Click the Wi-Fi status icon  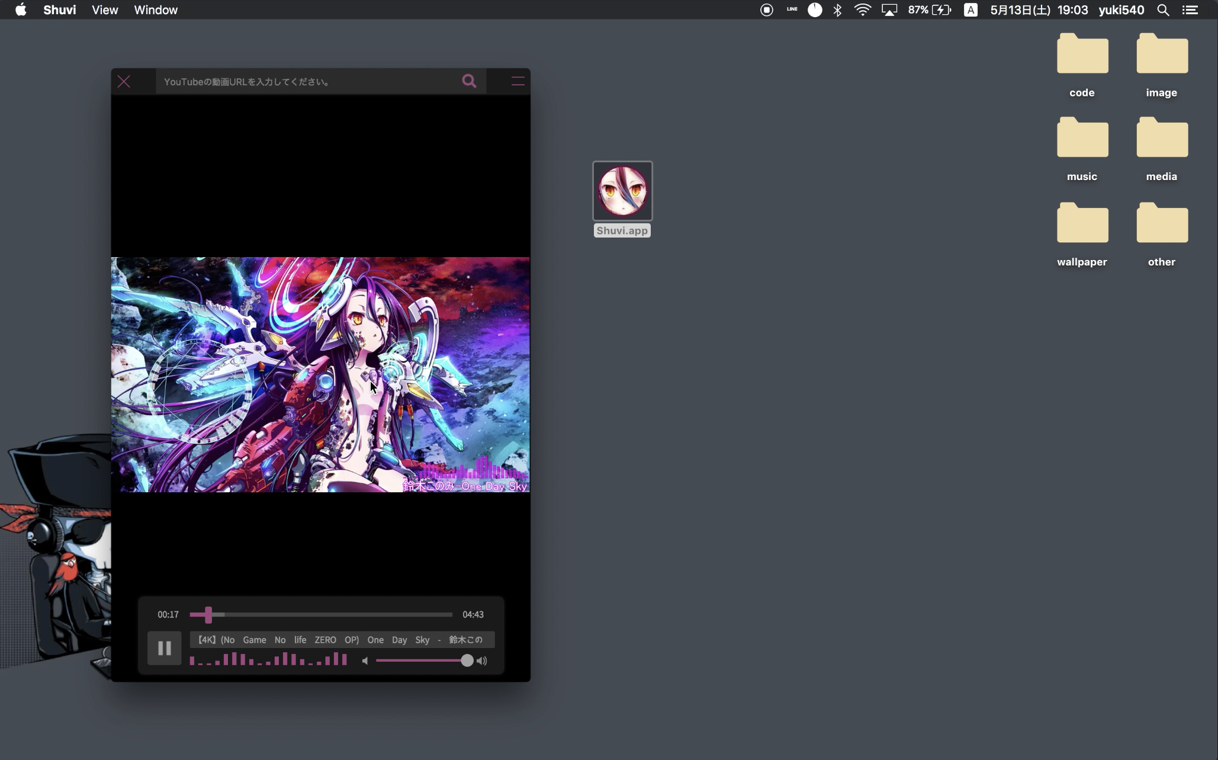[863, 10]
